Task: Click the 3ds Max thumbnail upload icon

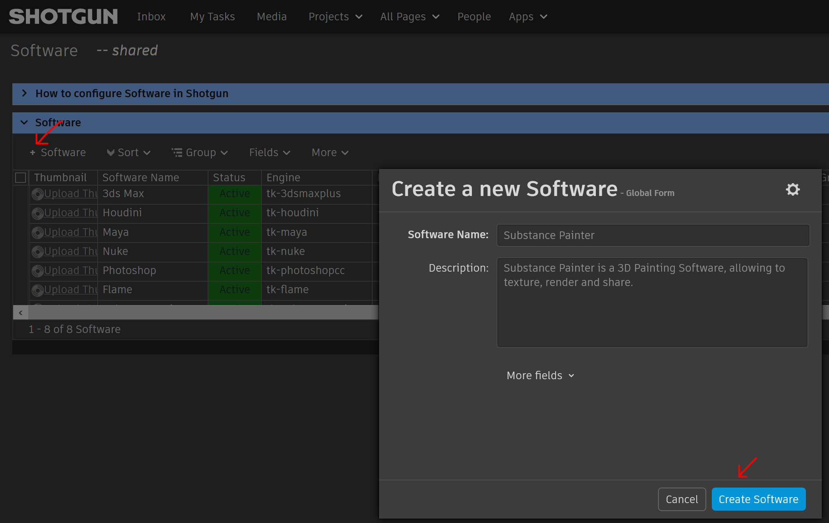Action: click(38, 194)
